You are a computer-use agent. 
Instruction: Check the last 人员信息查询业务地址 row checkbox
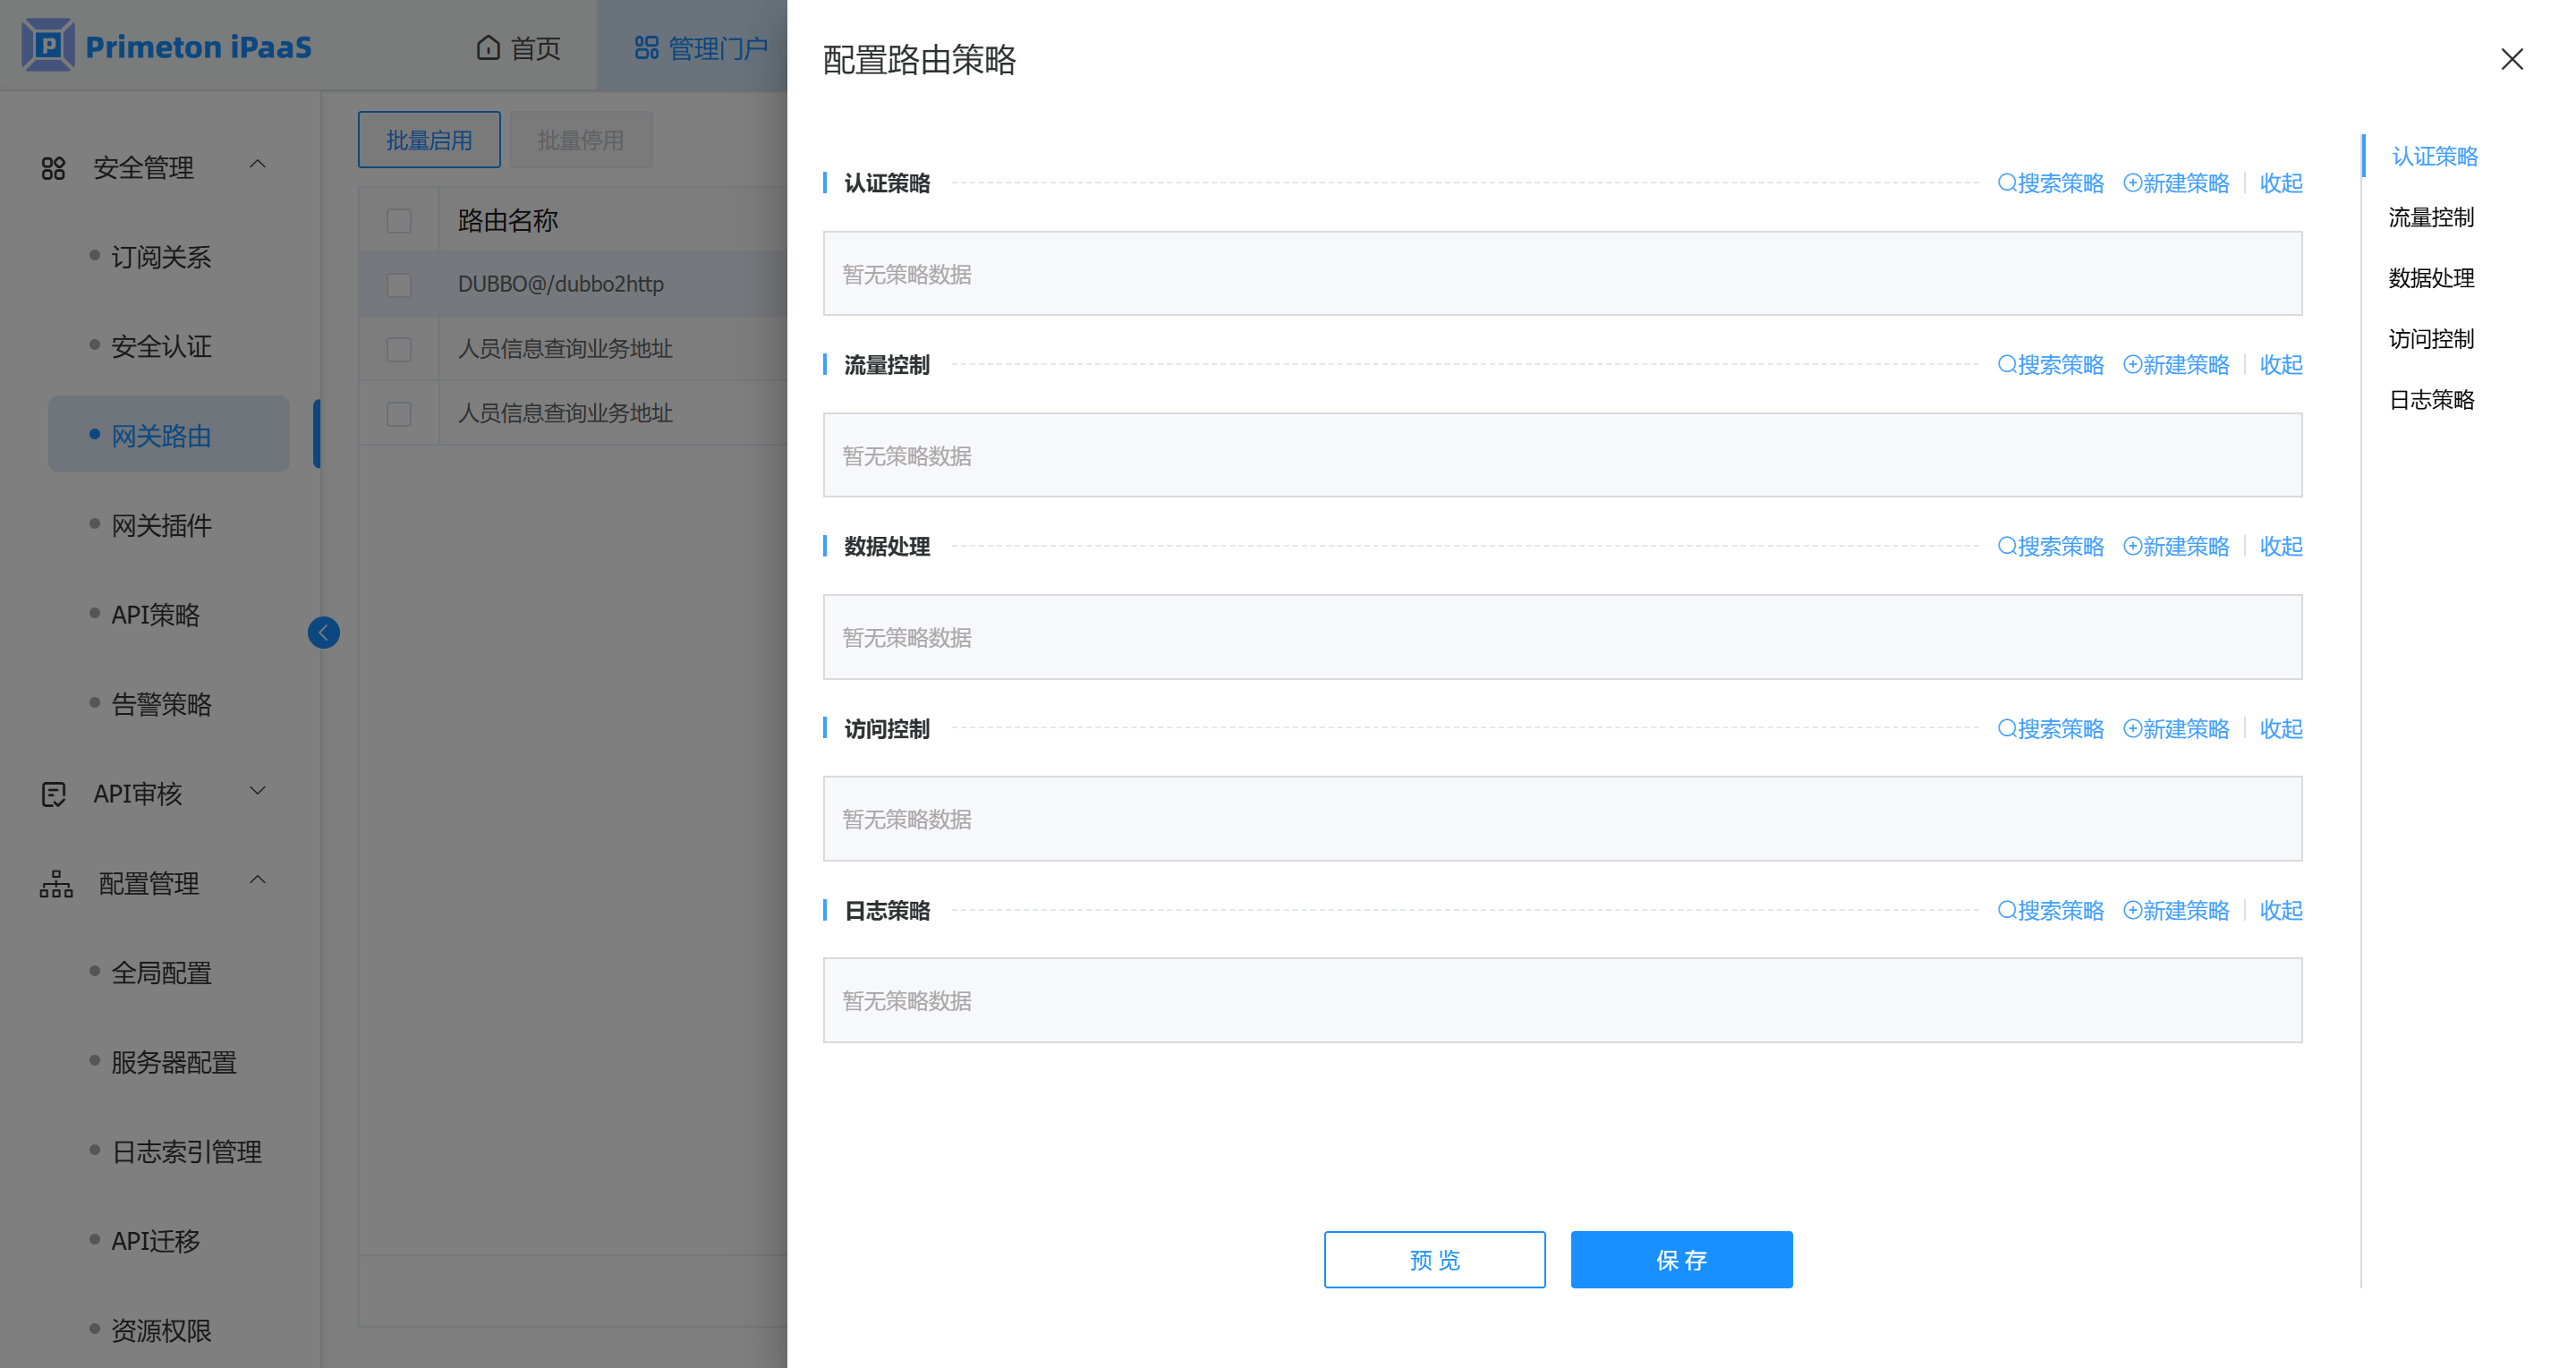click(399, 413)
